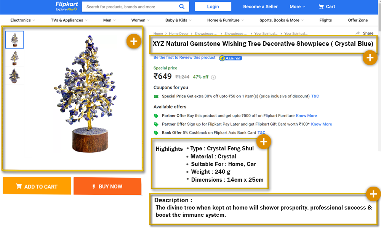381x229 pixels.
Task: Click the price info circle icon
Action: click(213, 77)
